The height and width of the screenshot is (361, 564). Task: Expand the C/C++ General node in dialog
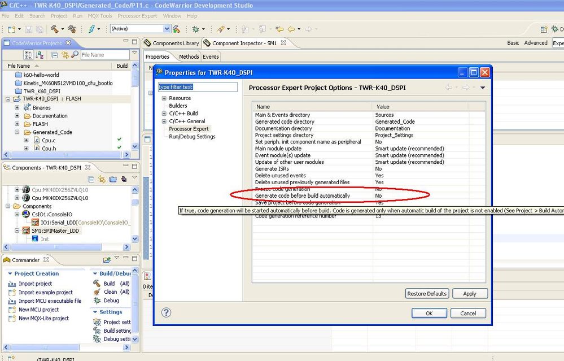(x=164, y=121)
